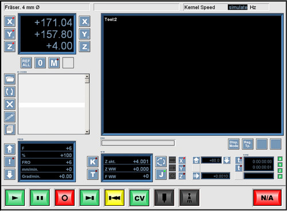287x211 pixels.
Task: Click the MDI input field
Action: pos(138,143)
